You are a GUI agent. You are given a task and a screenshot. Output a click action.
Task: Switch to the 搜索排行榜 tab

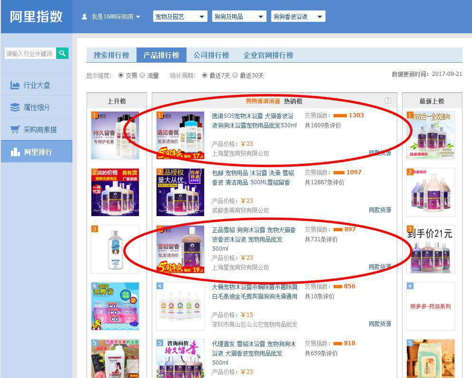(111, 55)
